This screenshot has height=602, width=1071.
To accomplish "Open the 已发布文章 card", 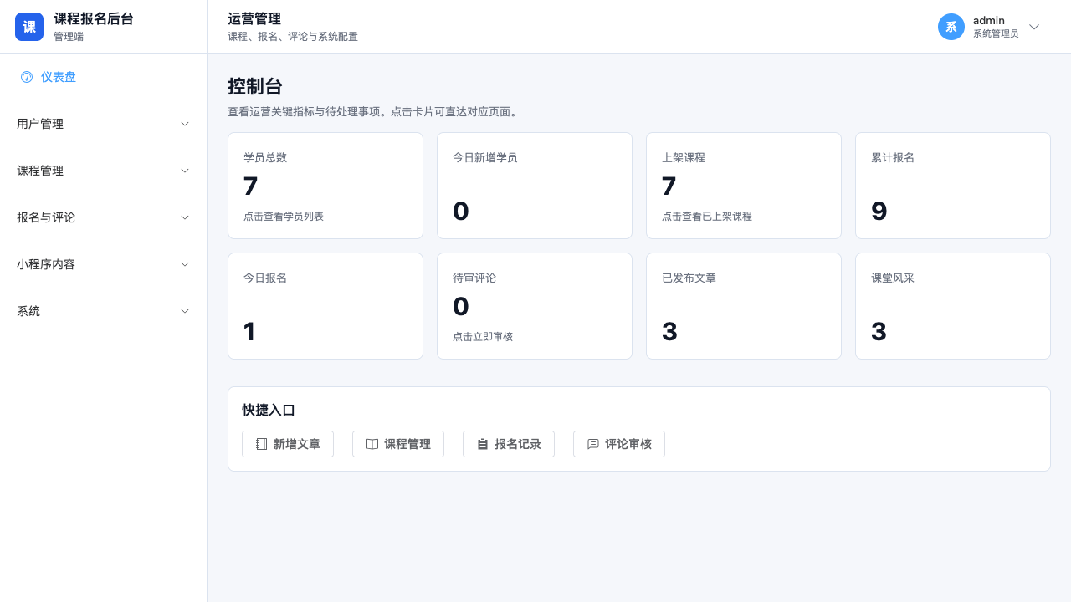I will click(x=744, y=306).
